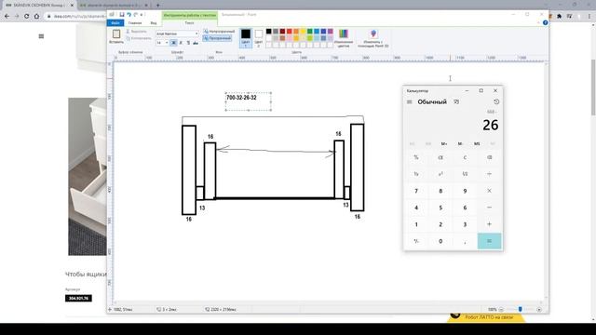Click the drawer product photo on IKEA page
This screenshot has height=335, width=596.
88,177
